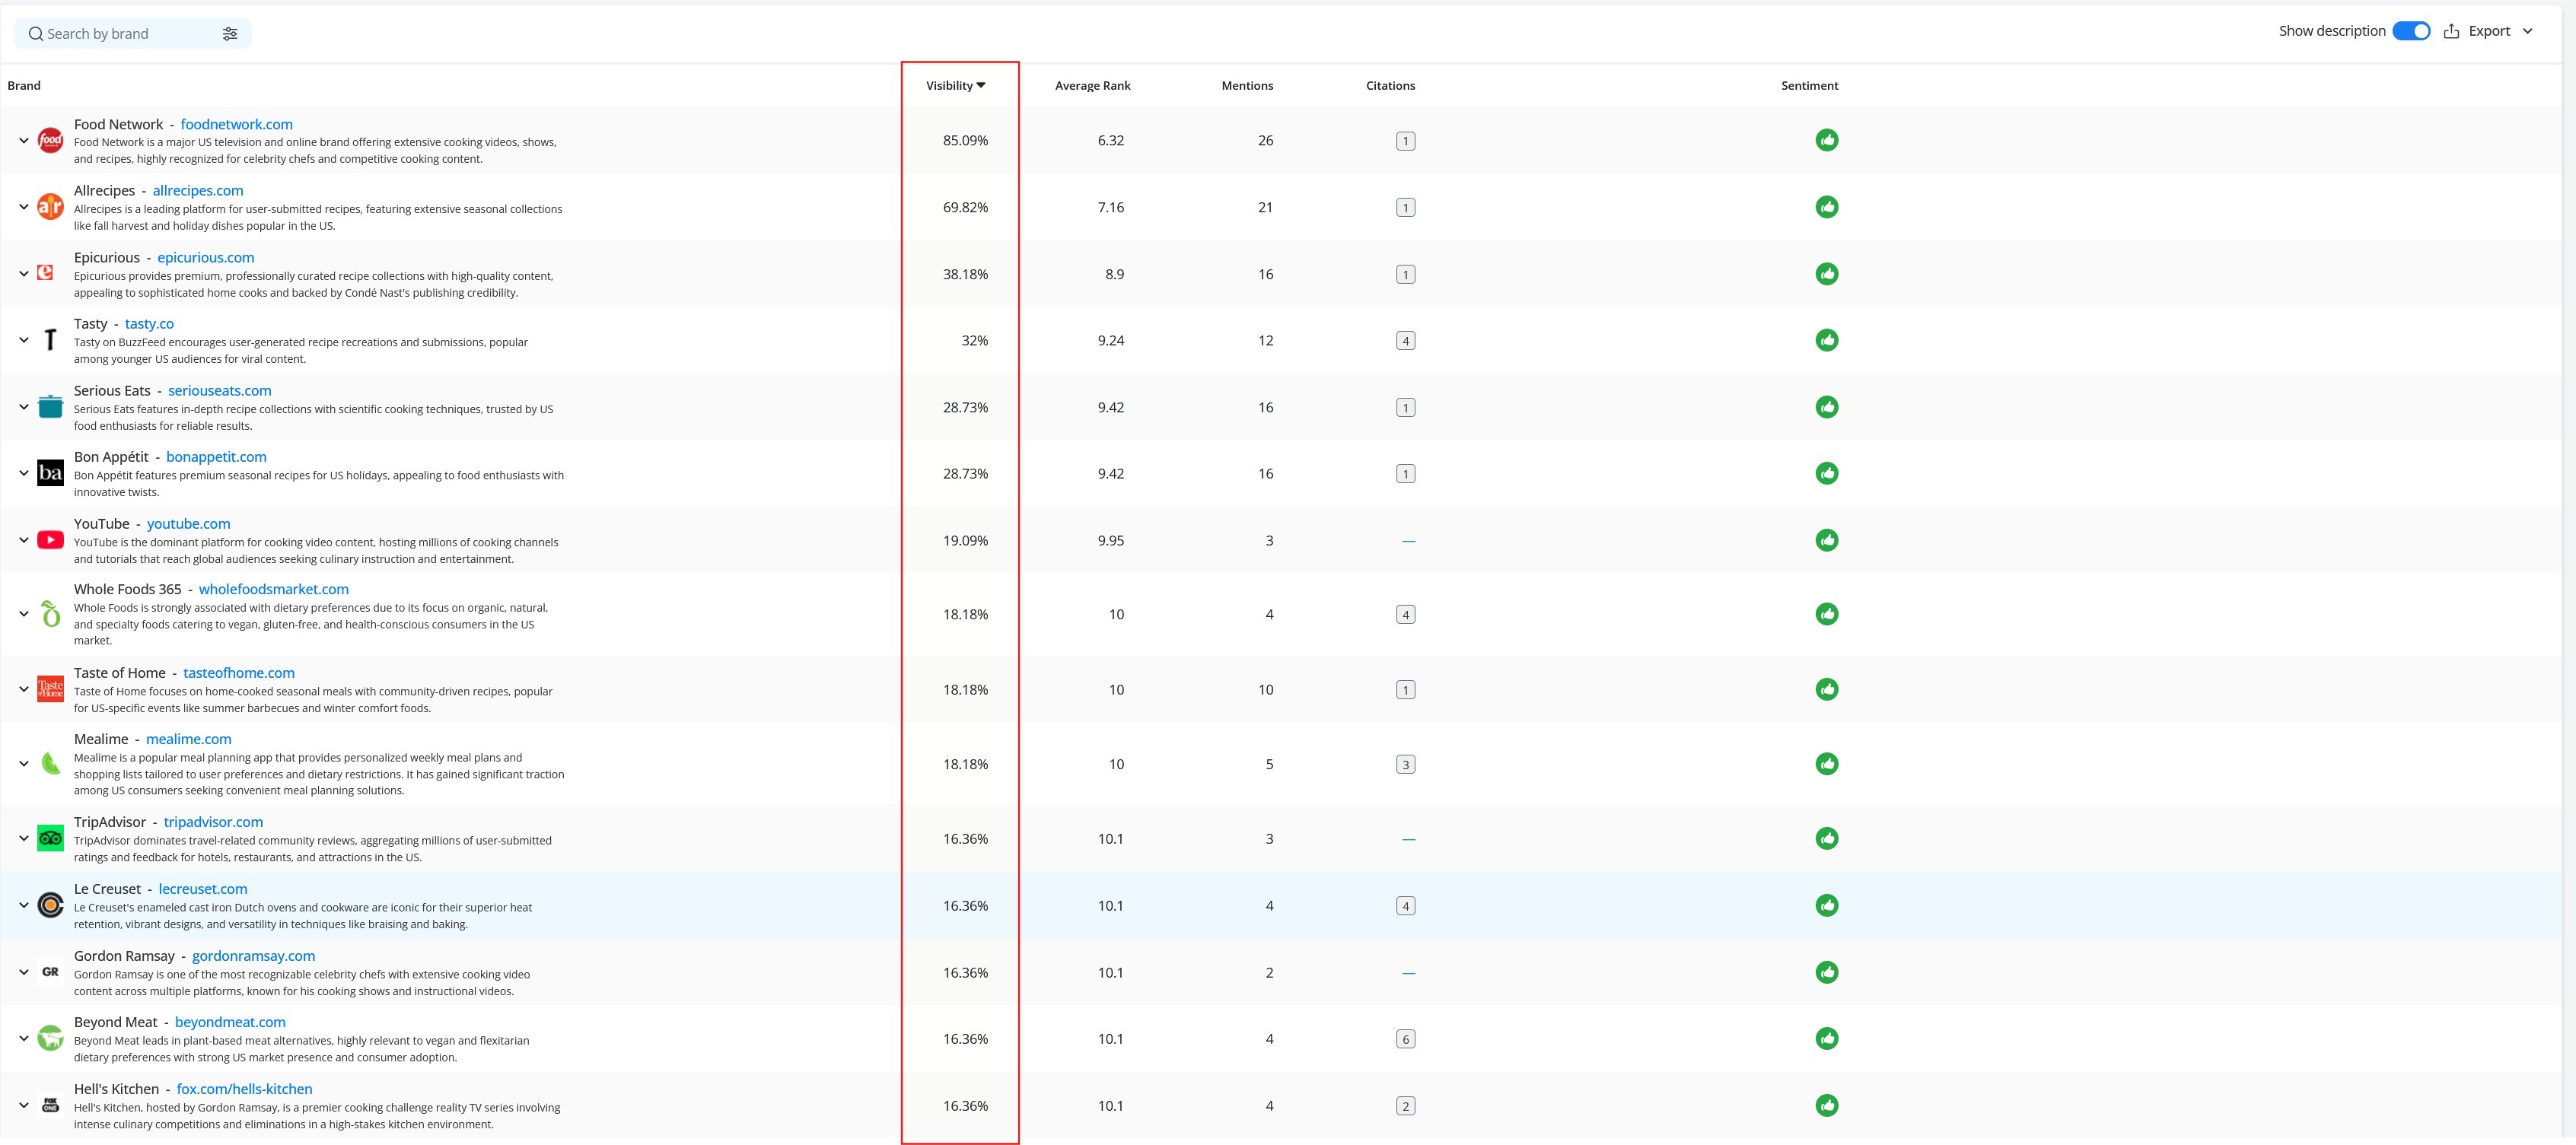Click the Whole Foods 365 logo
Viewport: 2576px width, 1145px height.
click(x=50, y=613)
